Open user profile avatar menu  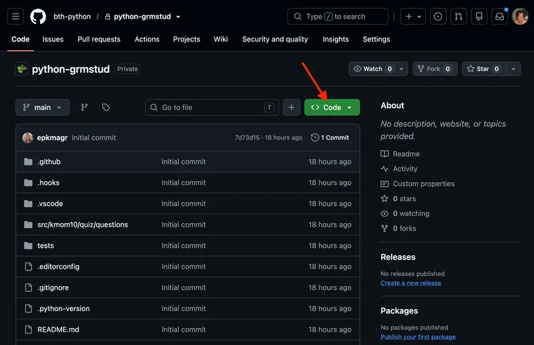coord(520,16)
